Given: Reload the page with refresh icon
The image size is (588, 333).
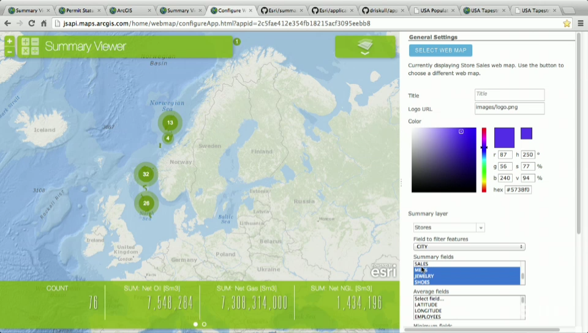Looking at the screenshot, I should (31, 23).
